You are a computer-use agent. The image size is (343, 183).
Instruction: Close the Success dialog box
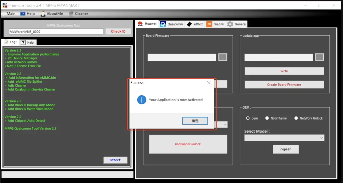pyautogui.click(x=209, y=83)
